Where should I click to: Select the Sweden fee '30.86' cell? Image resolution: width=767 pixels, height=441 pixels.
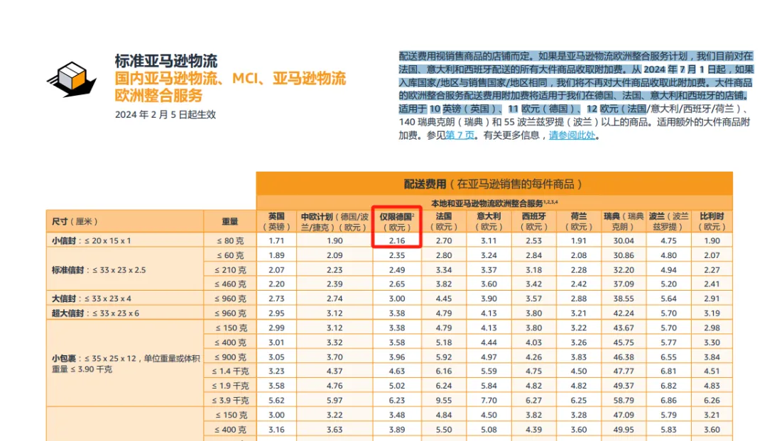[624, 255]
